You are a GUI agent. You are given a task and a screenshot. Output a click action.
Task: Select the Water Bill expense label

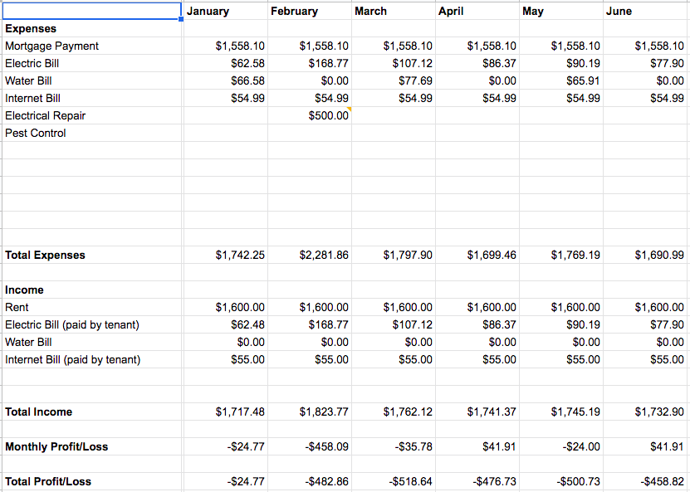point(91,81)
